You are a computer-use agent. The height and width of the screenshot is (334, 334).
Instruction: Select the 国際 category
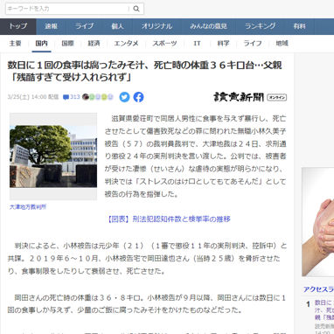tap(67, 44)
